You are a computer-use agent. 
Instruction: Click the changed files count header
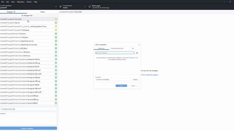[27, 15]
